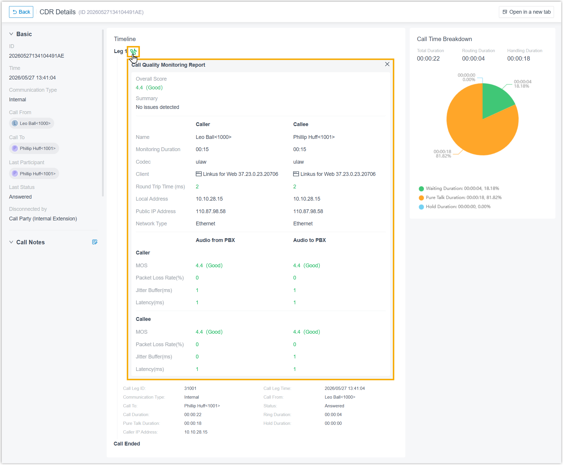Collapse the Call Notes section
Screen dimensions: 563x465
tap(11, 242)
